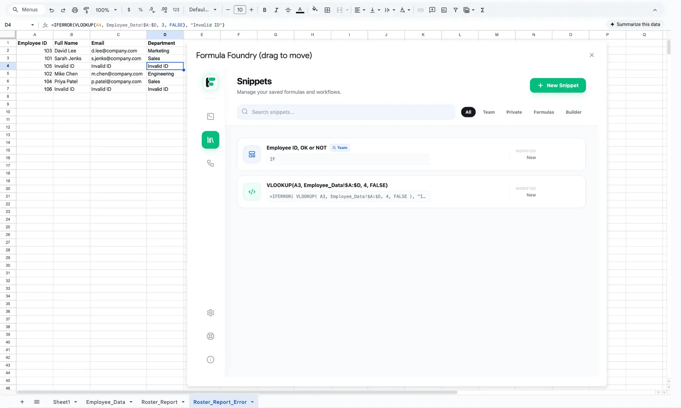This screenshot has width=681, height=408.
Task: Increase decimal places
Action: point(164,10)
